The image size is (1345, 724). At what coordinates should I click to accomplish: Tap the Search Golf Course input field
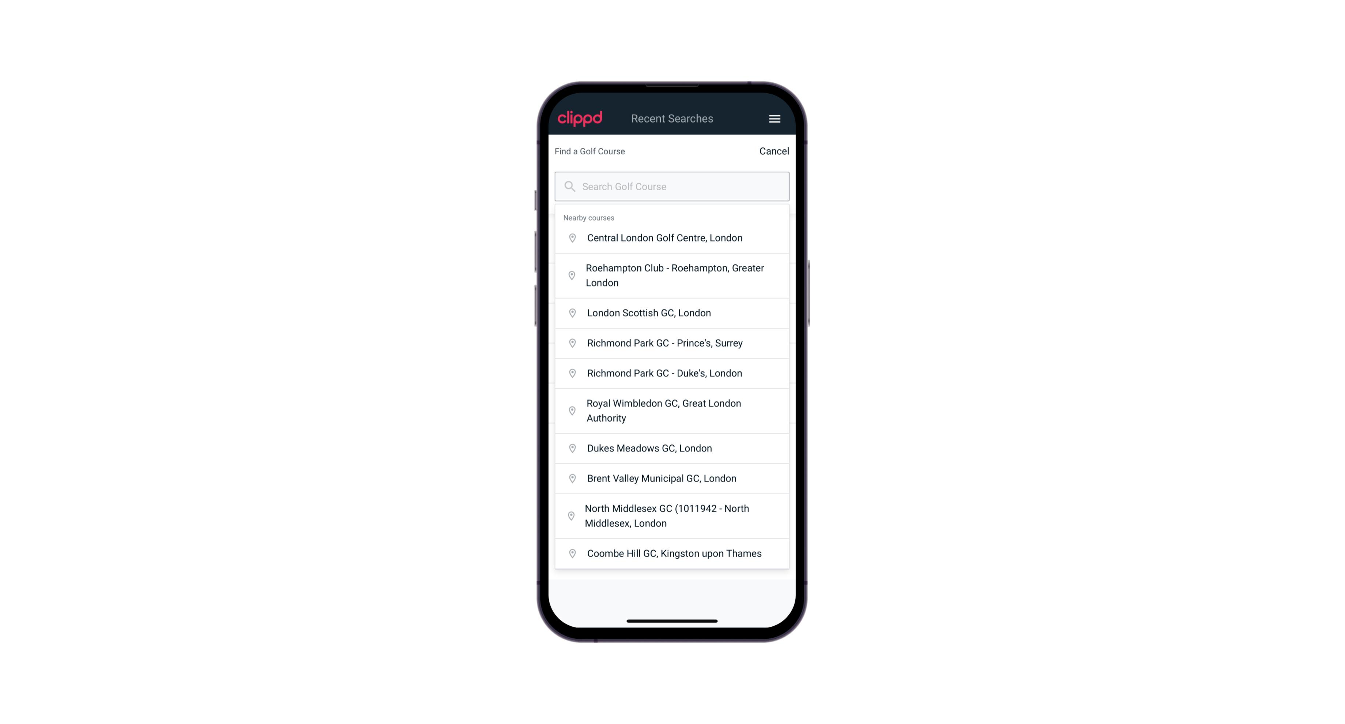(672, 185)
